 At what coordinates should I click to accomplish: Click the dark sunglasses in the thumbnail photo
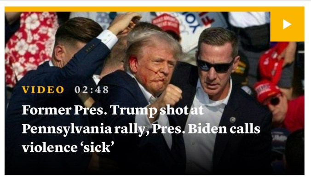[215, 66]
